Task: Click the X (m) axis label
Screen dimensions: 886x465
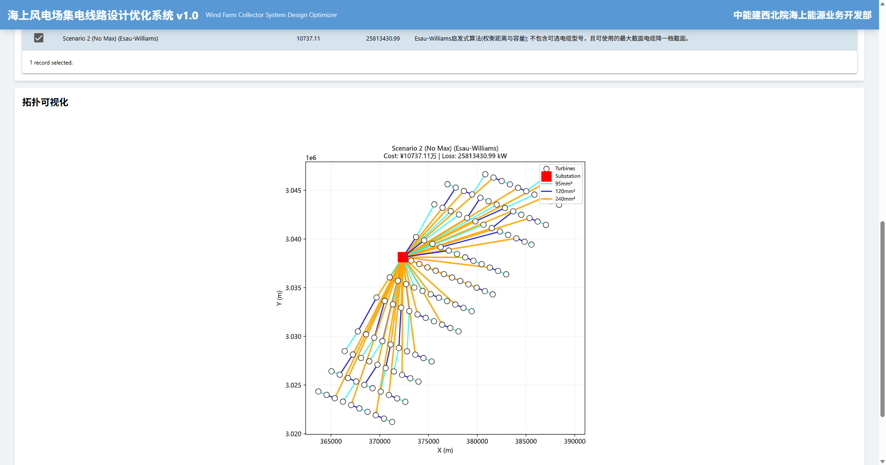Action: tap(445, 450)
